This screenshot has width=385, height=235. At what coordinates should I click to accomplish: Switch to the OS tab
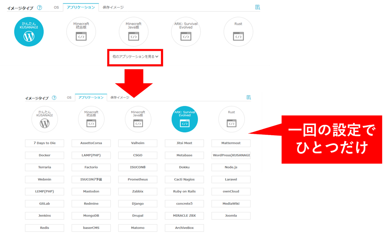click(x=57, y=7)
